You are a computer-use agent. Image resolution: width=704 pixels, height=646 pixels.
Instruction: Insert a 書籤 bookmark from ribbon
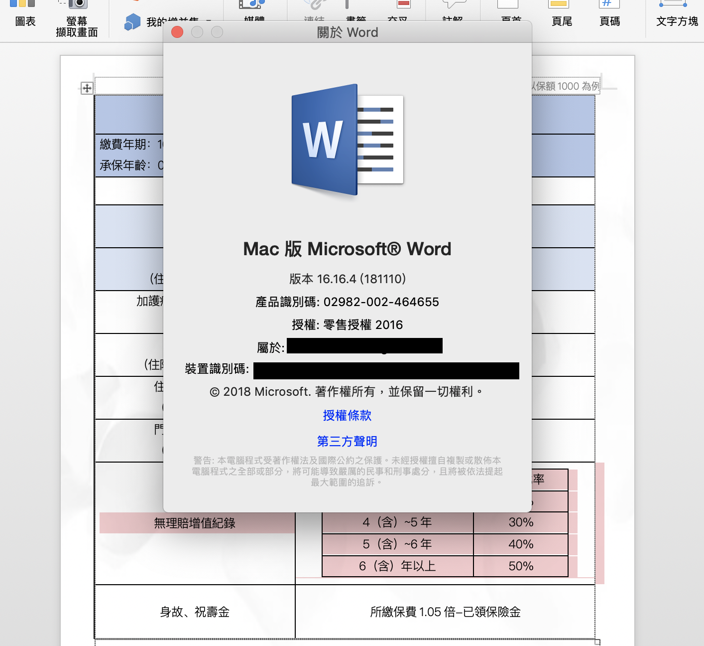tap(356, 11)
